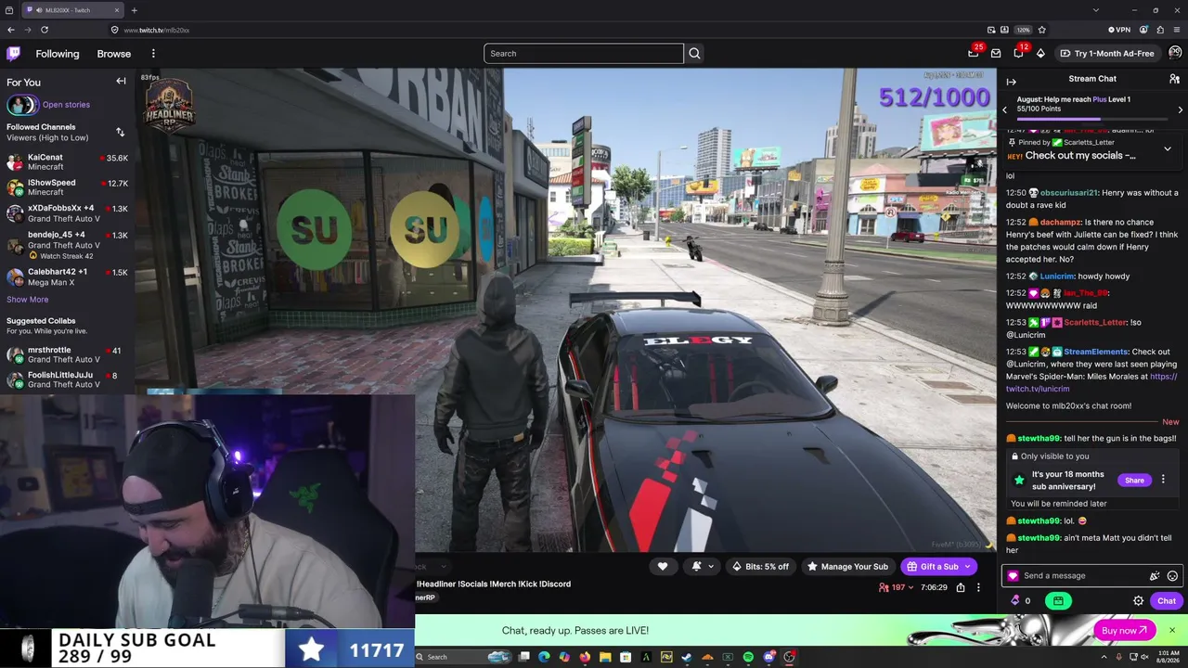
Task: Dismiss the passes promotional banner
Action: (1171, 631)
